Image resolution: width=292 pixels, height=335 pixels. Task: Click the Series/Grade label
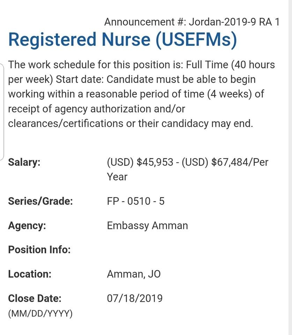pos(40,201)
